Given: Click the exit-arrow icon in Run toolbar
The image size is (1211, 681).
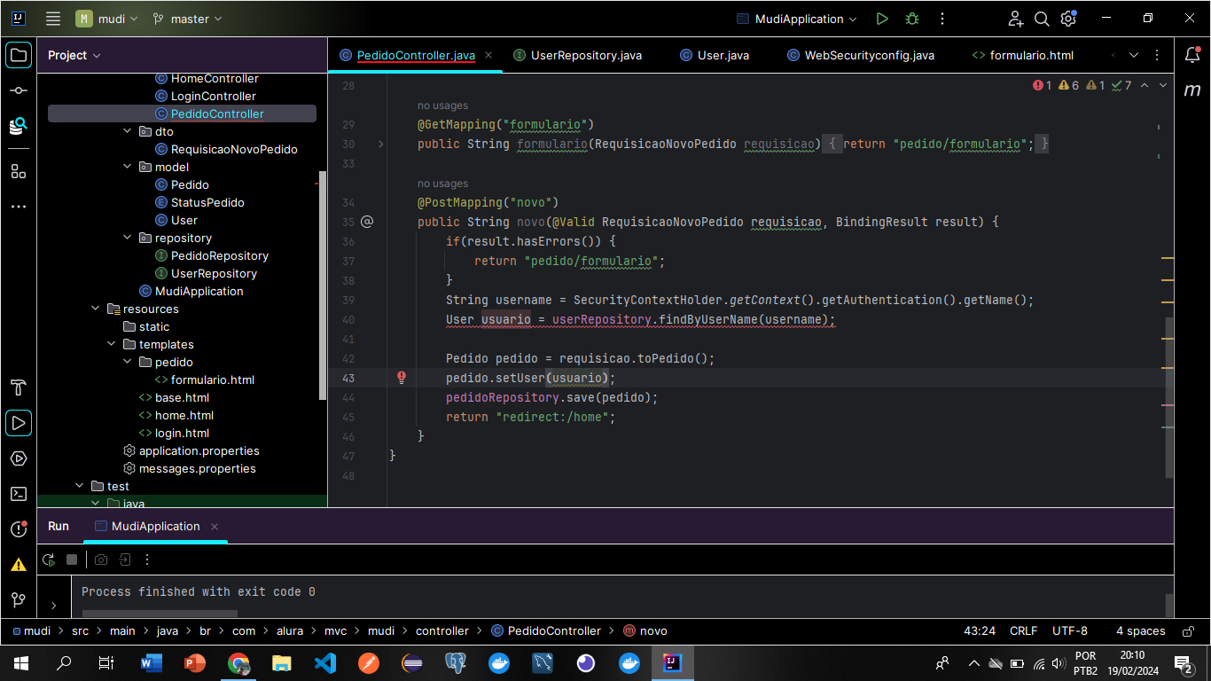Looking at the screenshot, I should 125,560.
